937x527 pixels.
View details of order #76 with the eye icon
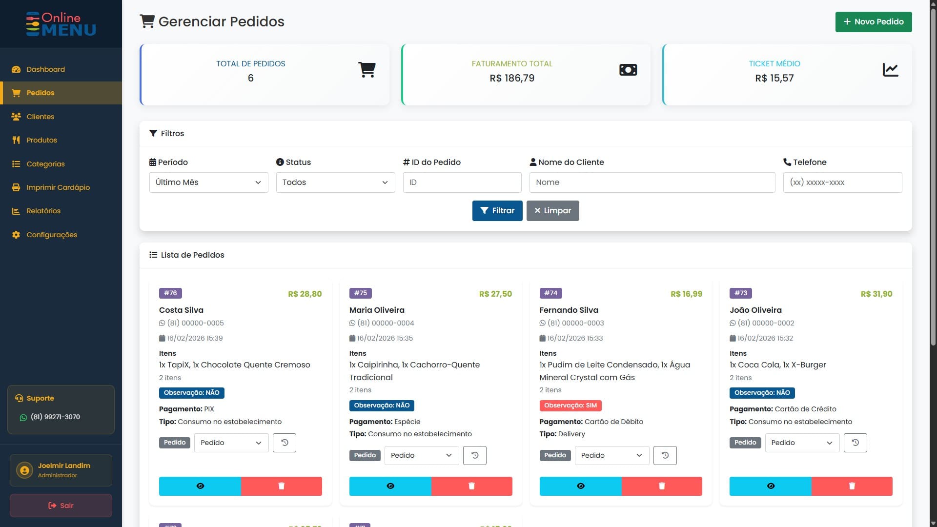click(x=200, y=486)
